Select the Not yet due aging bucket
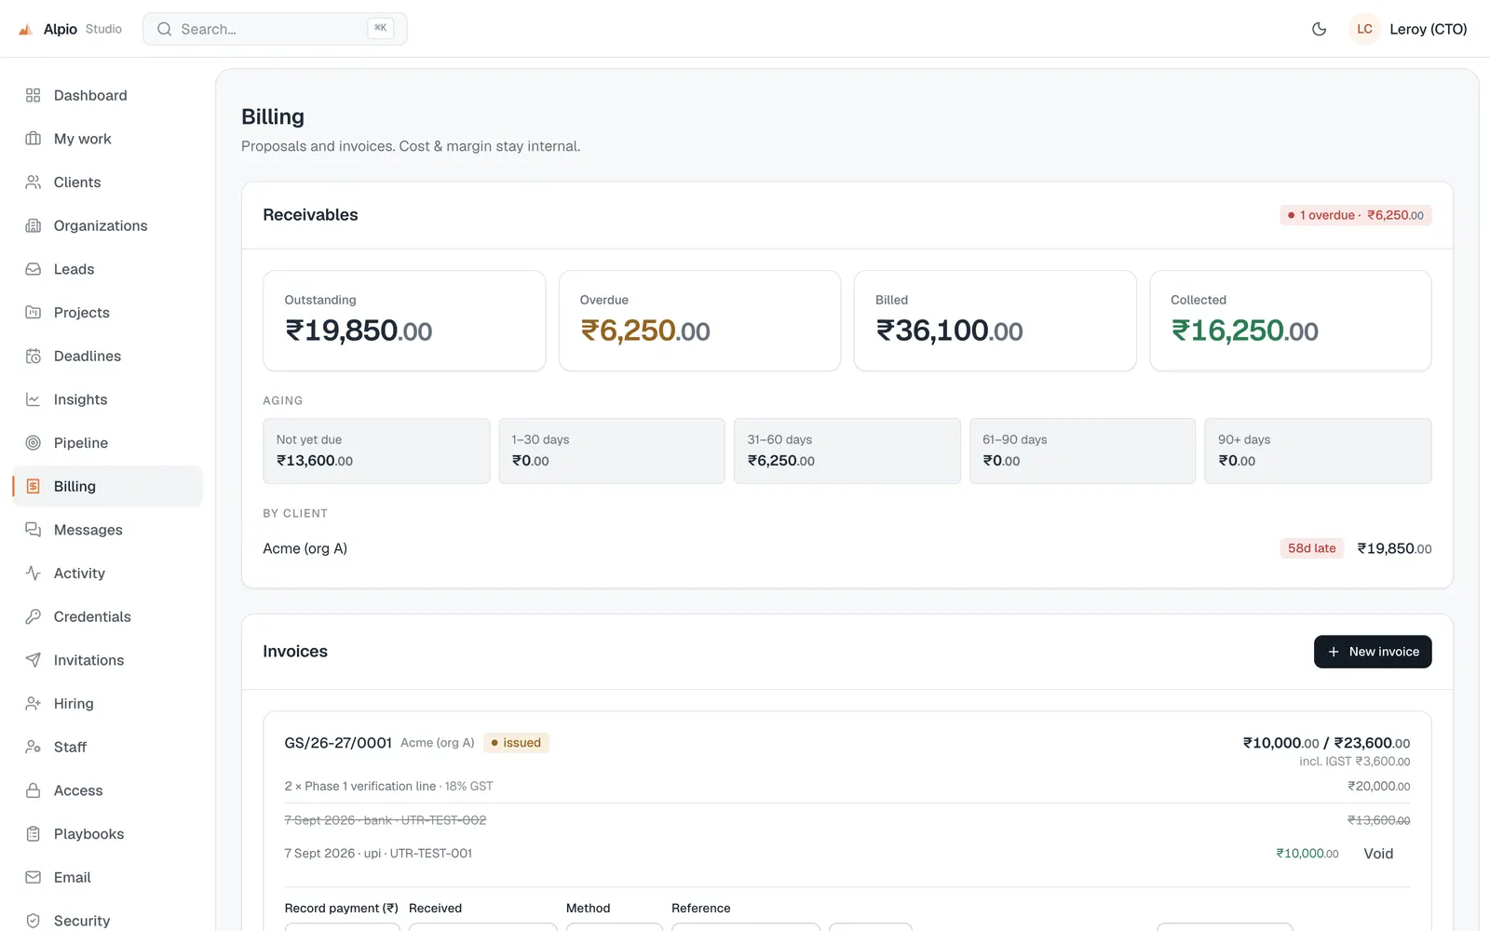The image size is (1490, 931). 376,451
